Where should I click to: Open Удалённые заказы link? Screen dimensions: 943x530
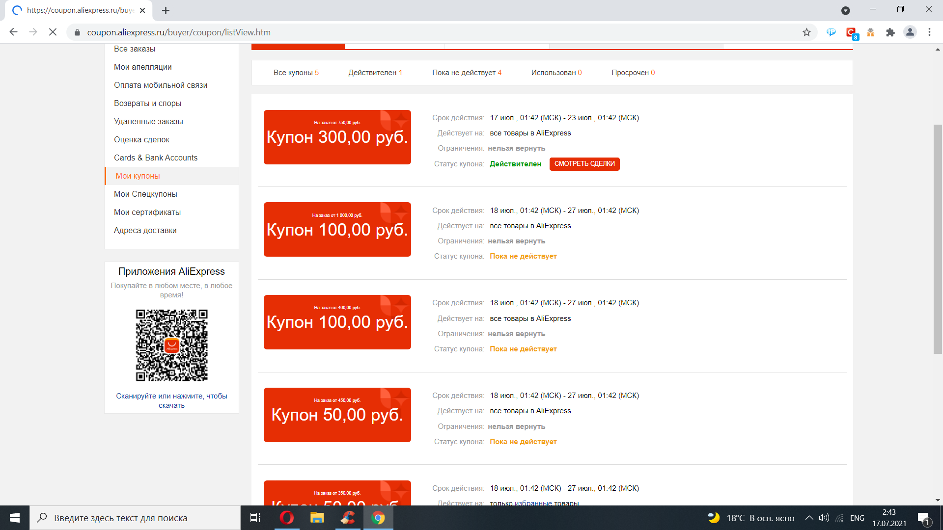(x=148, y=122)
